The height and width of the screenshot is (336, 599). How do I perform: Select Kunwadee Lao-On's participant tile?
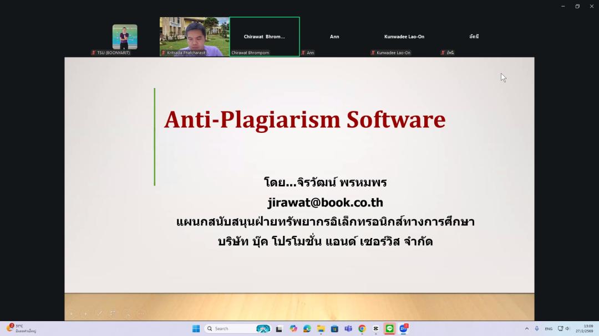404,37
